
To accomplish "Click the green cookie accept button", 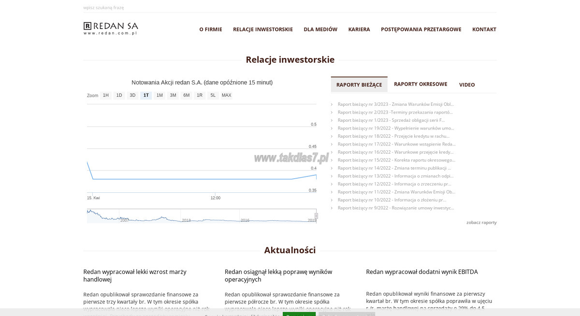I will 299,314.
